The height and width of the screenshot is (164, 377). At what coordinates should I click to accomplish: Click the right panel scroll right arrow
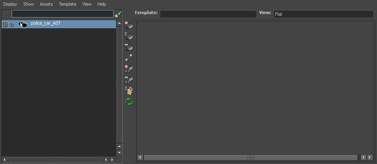point(370,157)
